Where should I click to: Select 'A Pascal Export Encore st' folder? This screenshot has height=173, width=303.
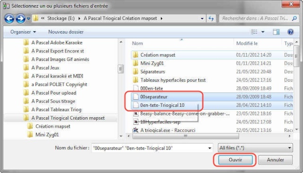click(58, 51)
